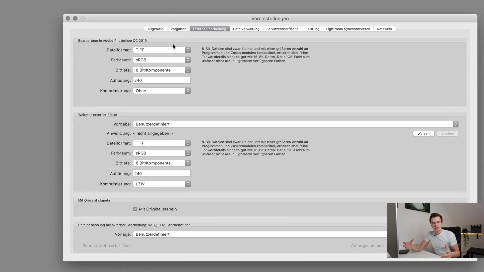The image size is (484, 272).
Task: Open the Benutzeroberfläche tab
Action: click(x=282, y=29)
